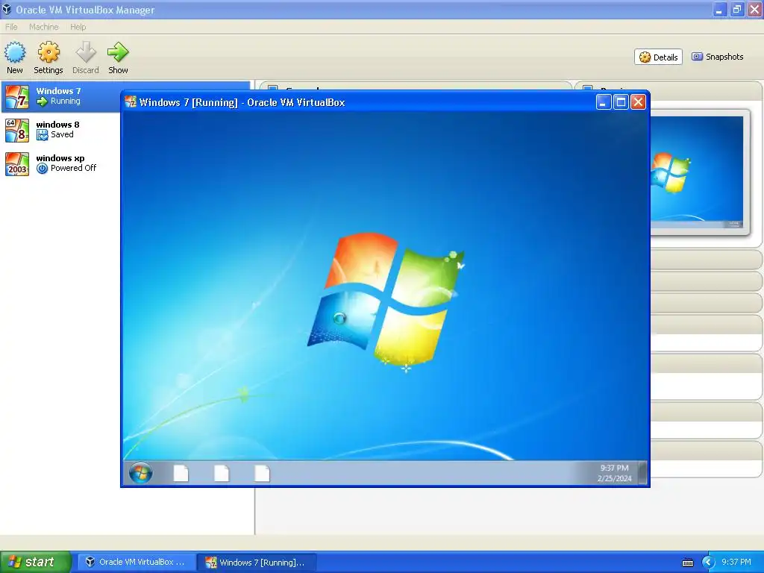This screenshot has width=764, height=573.
Task: Click the host taskbar clock 9:37 PM
Action: (736, 562)
